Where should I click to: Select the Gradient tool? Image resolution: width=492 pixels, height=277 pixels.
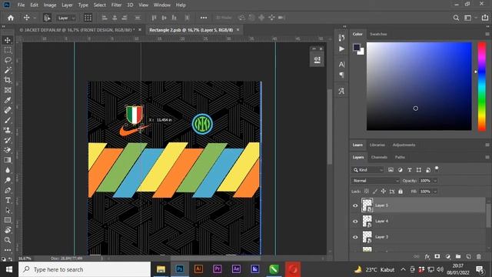(x=8, y=160)
